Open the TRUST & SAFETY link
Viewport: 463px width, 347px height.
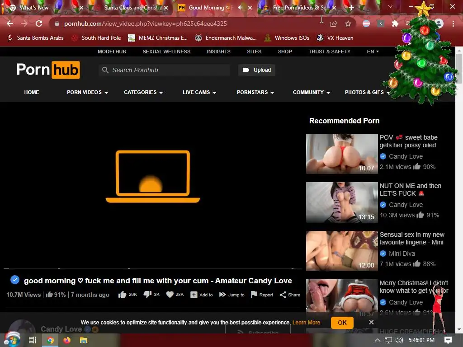[330, 52]
